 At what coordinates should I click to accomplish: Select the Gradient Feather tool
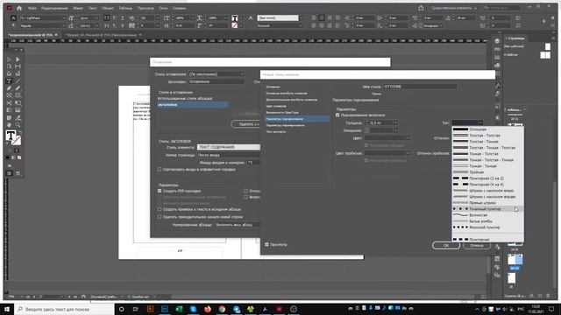(18, 110)
